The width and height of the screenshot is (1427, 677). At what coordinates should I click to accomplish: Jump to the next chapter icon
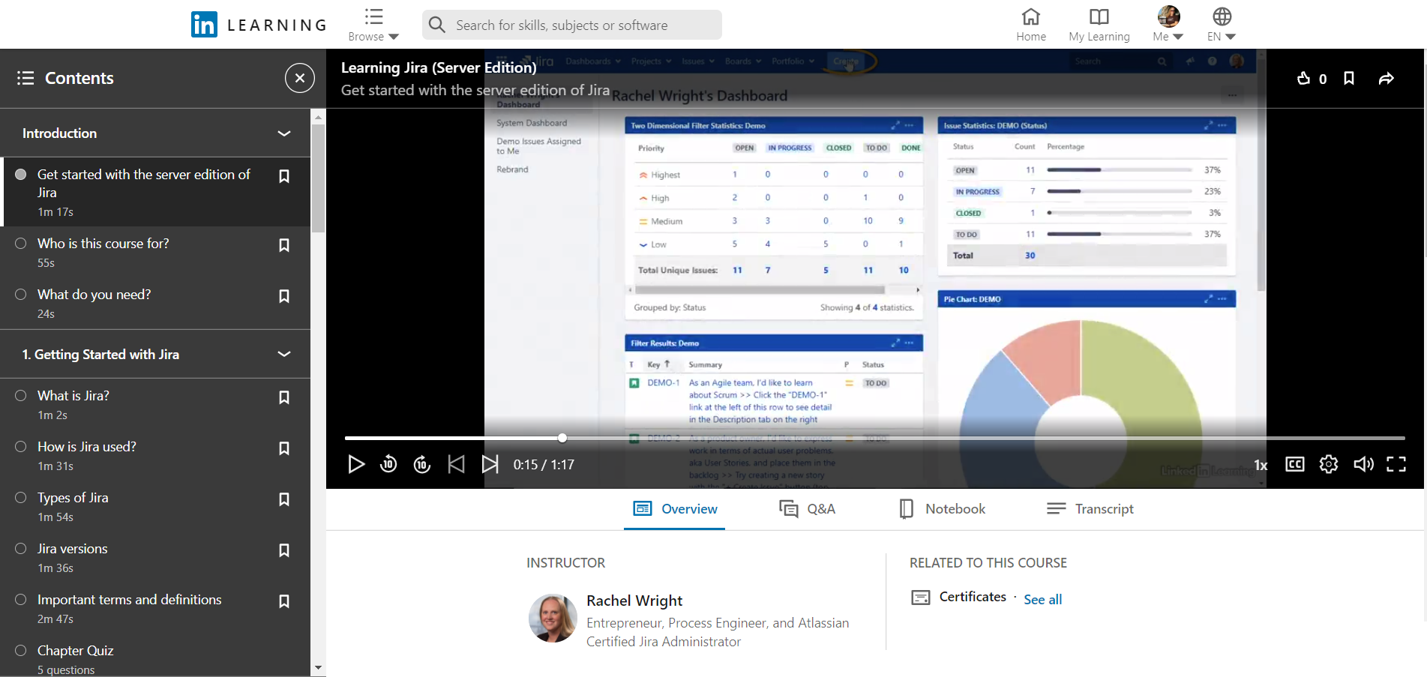click(x=490, y=464)
